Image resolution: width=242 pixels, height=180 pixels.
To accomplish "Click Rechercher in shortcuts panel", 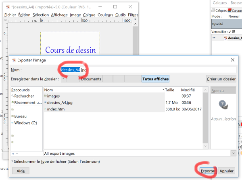I will (23, 96).
